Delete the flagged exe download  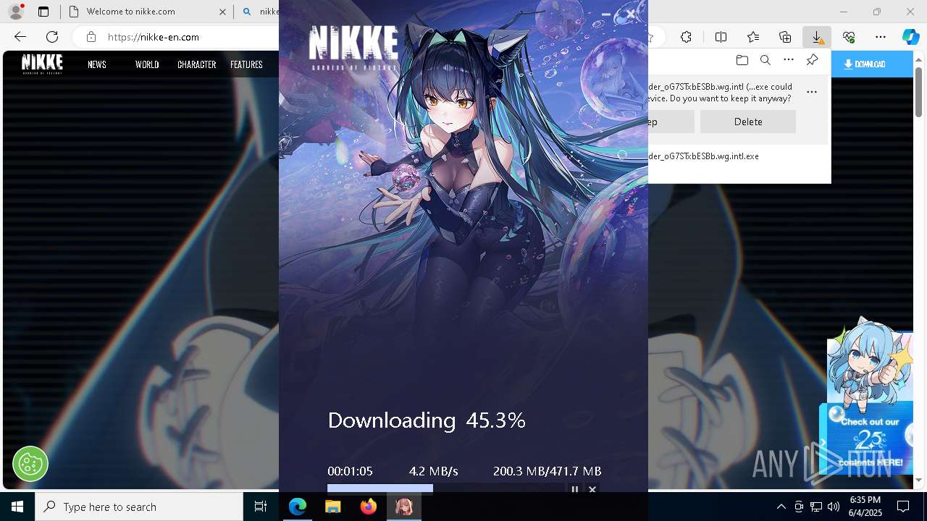click(748, 122)
